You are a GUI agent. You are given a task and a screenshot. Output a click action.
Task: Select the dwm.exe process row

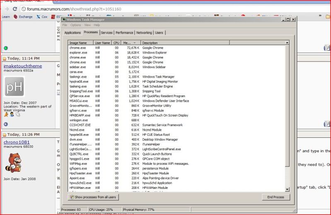[x=176, y=139]
